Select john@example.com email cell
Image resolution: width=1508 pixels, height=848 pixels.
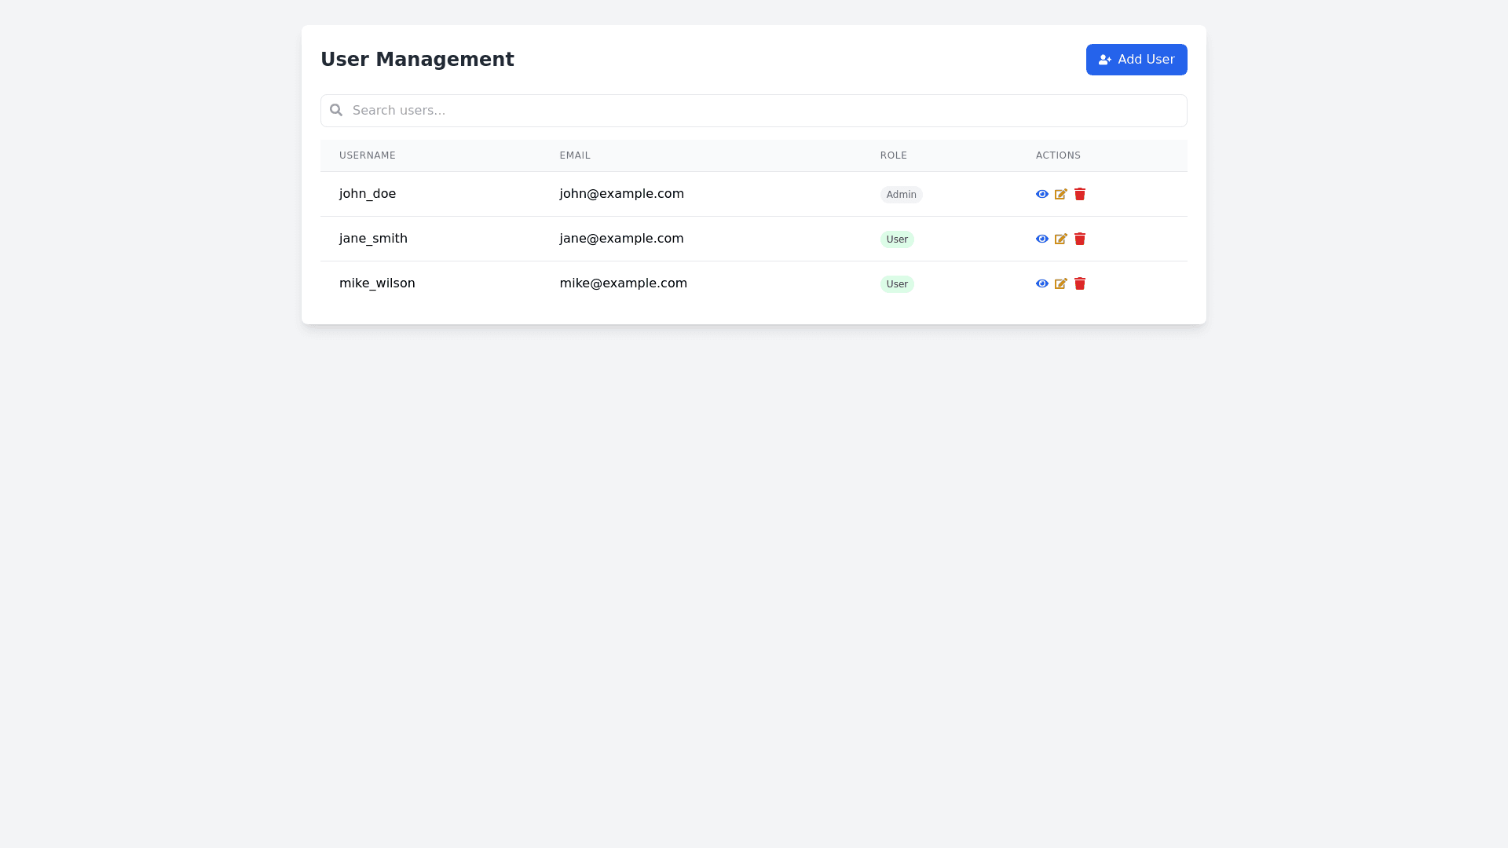[x=621, y=194]
